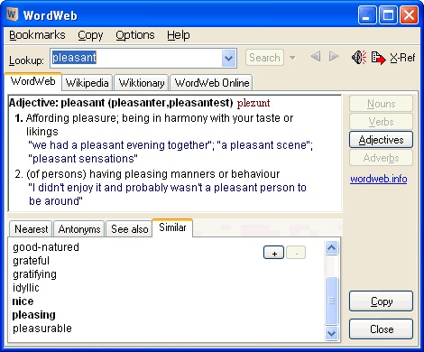Screen dimensions: 424x352
Task: Toggle the Nouns filter button
Action: click(x=381, y=104)
